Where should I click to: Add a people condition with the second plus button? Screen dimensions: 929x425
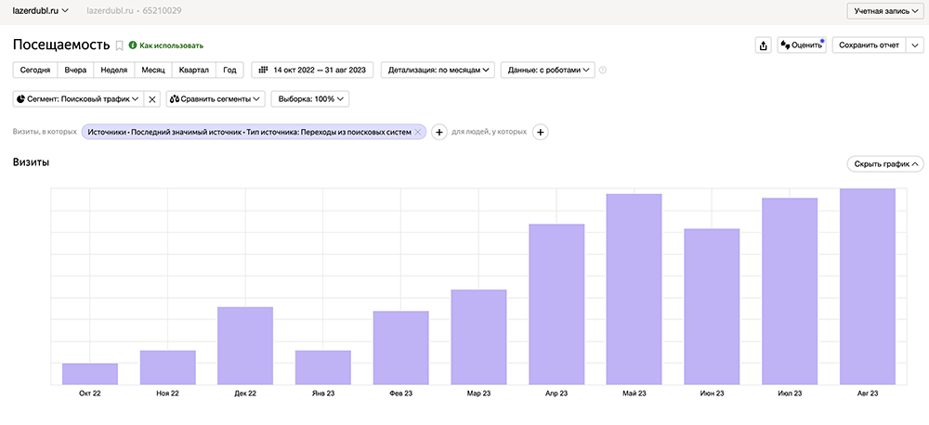coord(540,132)
